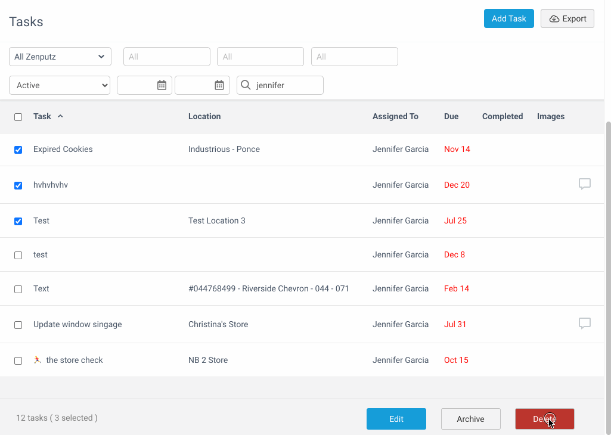
Task: Click the Task column sort arrow
Action: pyautogui.click(x=60, y=116)
